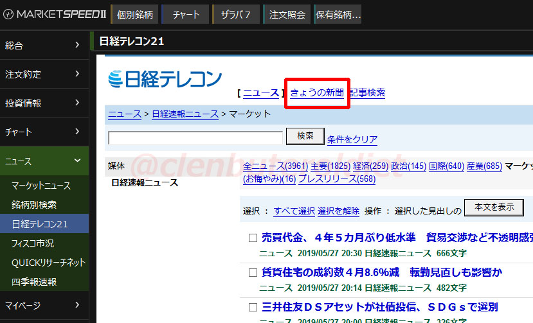Click the 日経速報ニュース media label
The image size is (533, 323).
(x=145, y=183)
